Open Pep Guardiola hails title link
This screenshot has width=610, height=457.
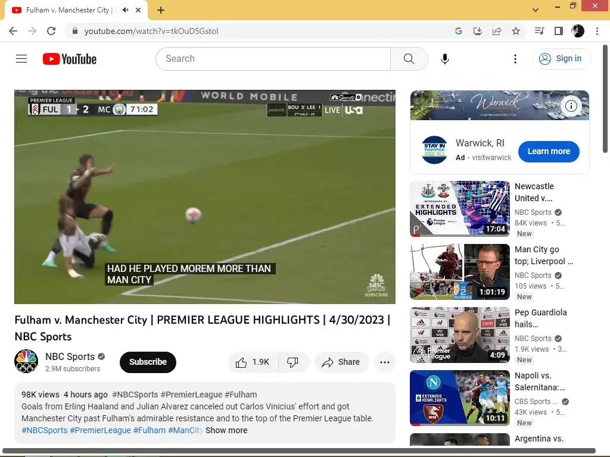click(541, 318)
